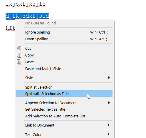Click the Copy menu label

[29, 55]
